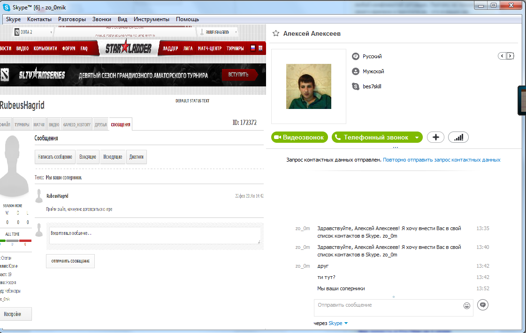Open the FAQ navigation link
Image resolution: width=526 pixels, height=333 pixels.
84,48
